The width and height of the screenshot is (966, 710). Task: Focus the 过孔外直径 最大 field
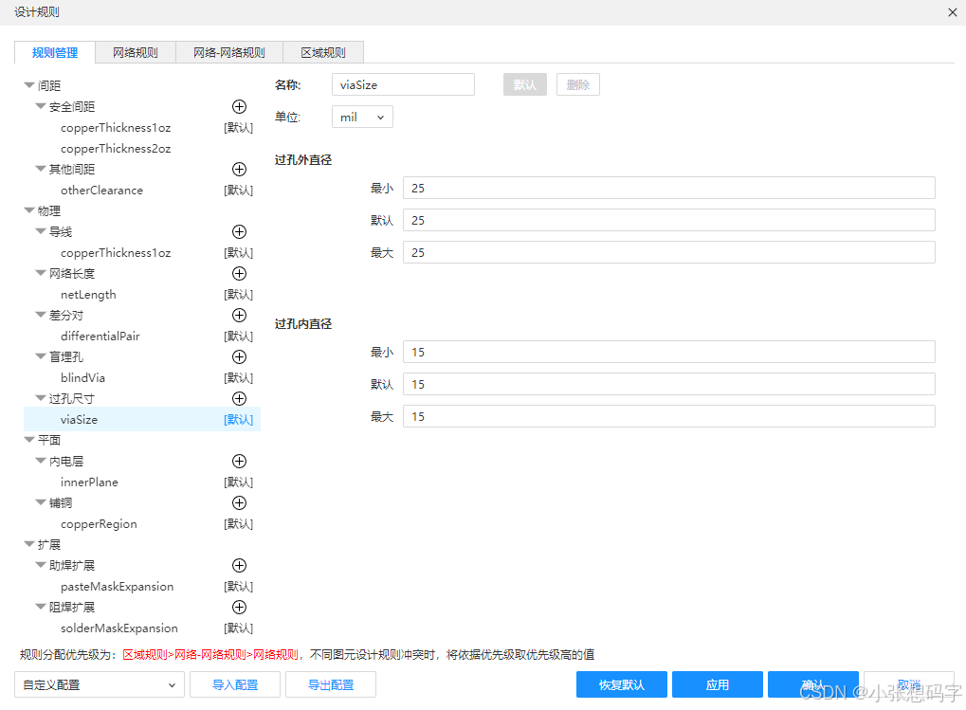pyautogui.click(x=669, y=252)
